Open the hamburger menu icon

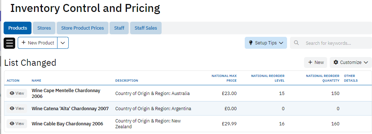coord(9,43)
